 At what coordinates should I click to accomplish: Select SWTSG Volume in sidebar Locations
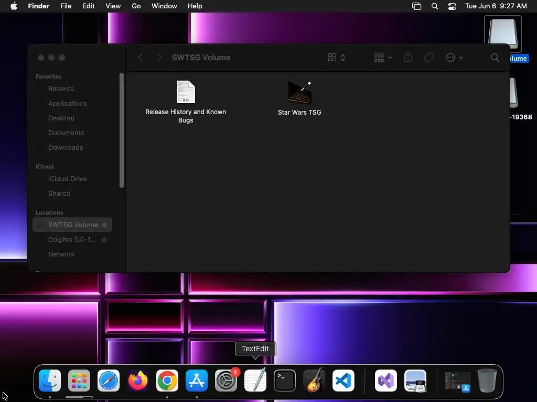pos(72,225)
